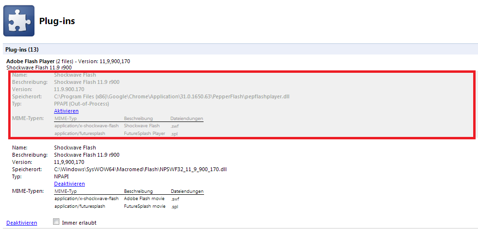Click the Immer erlaubt label
Image resolution: width=478 pixels, height=229 pixels.
(x=79, y=223)
